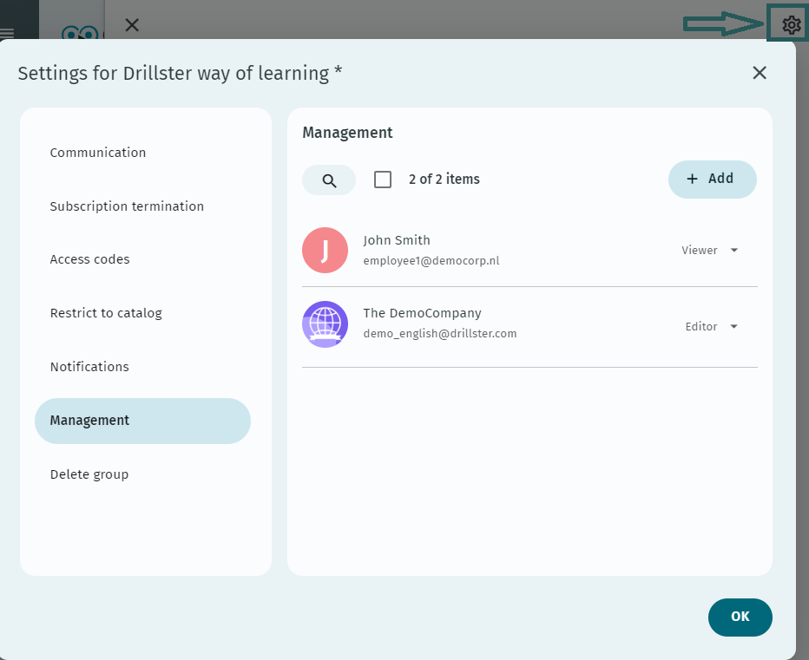Click the search magnifier button
Screen dimensions: 809x660
tap(329, 180)
